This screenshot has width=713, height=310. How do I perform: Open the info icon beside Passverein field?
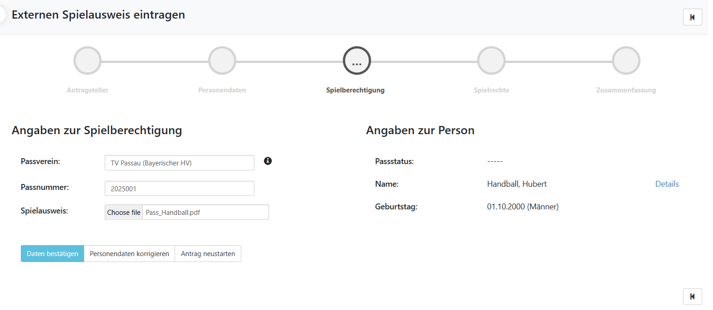point(268,161)
